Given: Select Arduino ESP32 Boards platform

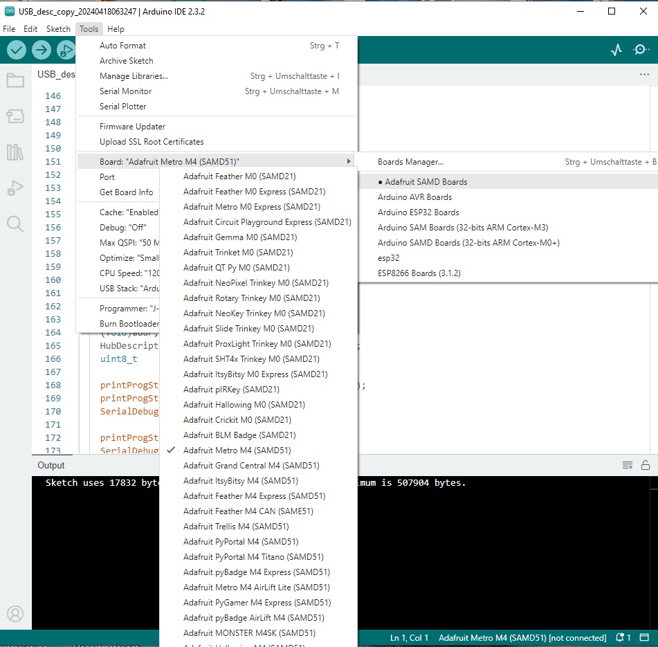Looking at the screenshot, I should point(509,212).
